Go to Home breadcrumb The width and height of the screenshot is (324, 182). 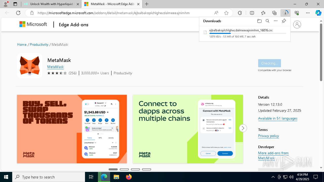point(22,44)
